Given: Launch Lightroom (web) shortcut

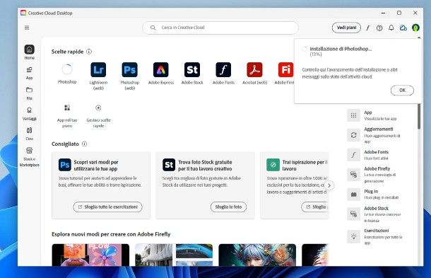Looking at the screenshot, I should 98,76.
